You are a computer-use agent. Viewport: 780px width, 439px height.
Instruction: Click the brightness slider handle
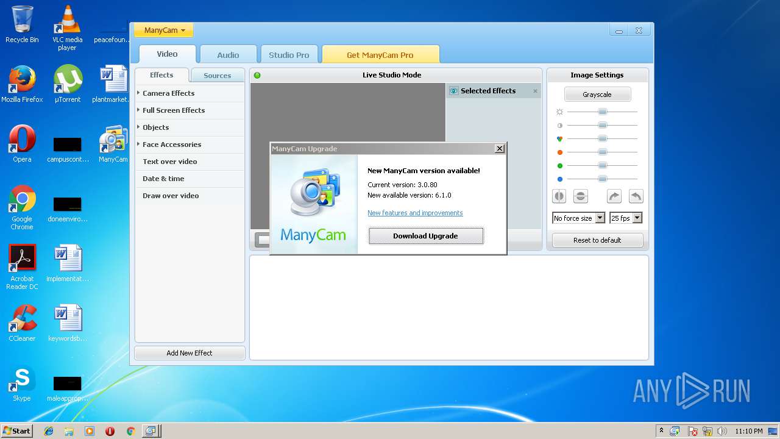(x=602, y=112)
